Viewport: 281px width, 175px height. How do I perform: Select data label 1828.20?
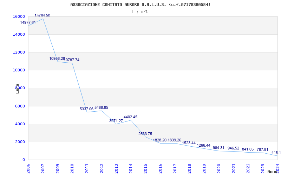(160, 140)
